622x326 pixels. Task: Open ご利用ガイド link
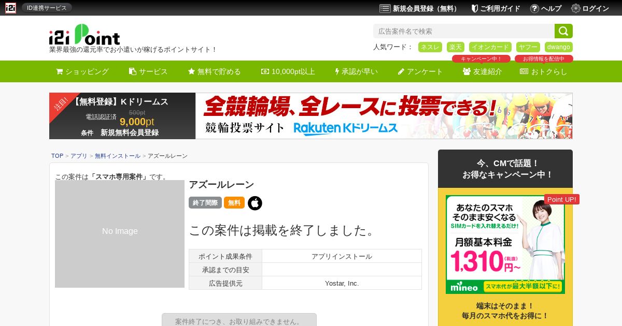tap(500, 8)
